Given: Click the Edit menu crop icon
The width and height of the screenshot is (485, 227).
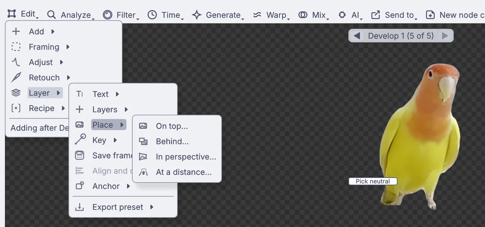Looking at the screenshot, I should [x=12, y=14].
